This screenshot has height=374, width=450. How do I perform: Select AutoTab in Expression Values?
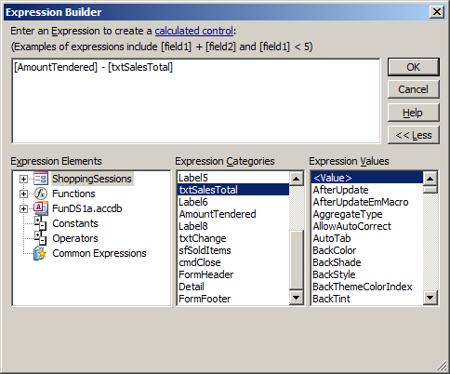(367, 238)
